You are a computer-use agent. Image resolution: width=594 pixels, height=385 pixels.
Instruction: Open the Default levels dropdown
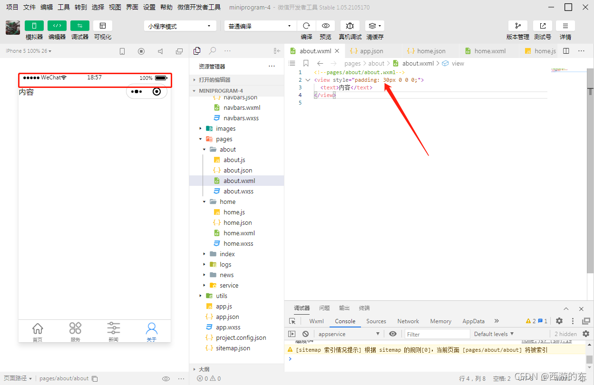[494, 334]
